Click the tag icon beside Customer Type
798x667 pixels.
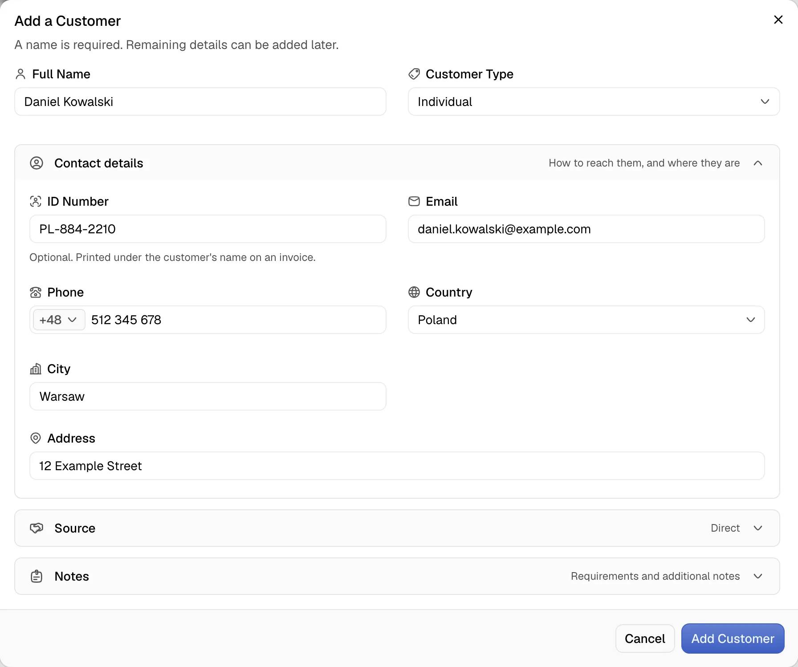(x=414, y=74)
